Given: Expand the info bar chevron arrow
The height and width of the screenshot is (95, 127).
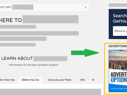Looking at the screenshot, I should 85,7.
